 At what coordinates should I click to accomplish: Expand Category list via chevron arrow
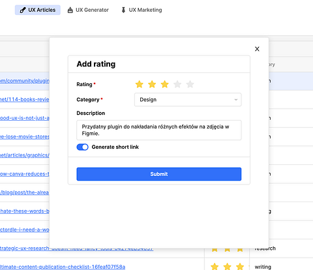tap(236, 100)
